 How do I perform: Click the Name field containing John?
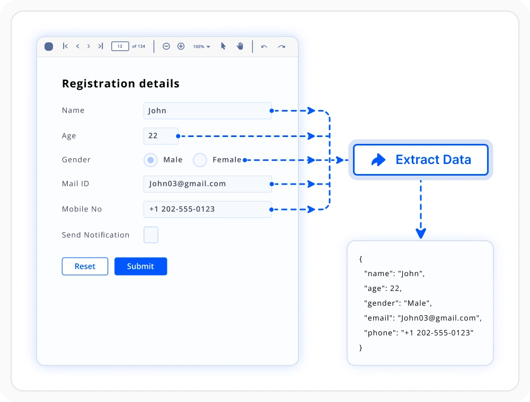208,111
